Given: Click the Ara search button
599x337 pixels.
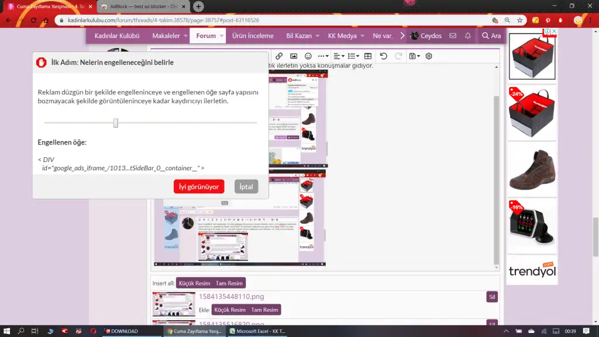Looking at the screenshot, I should [x=491, y=36].
